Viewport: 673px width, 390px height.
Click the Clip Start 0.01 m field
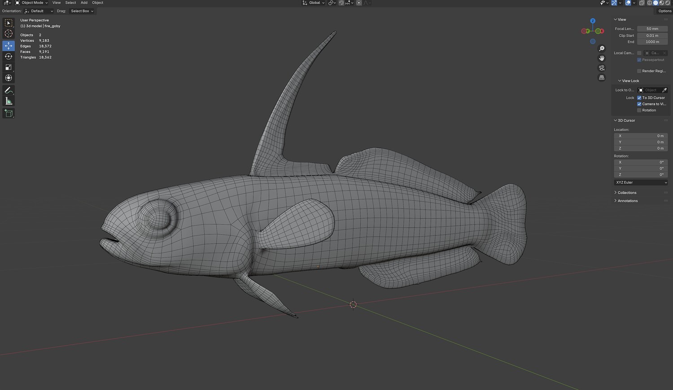(x=652, y=35)
